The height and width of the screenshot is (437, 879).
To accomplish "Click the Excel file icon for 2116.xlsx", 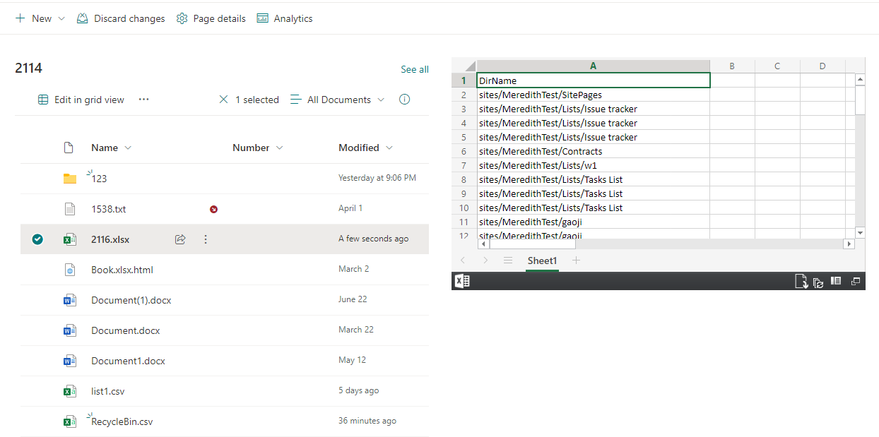I will tap(69, 239).
